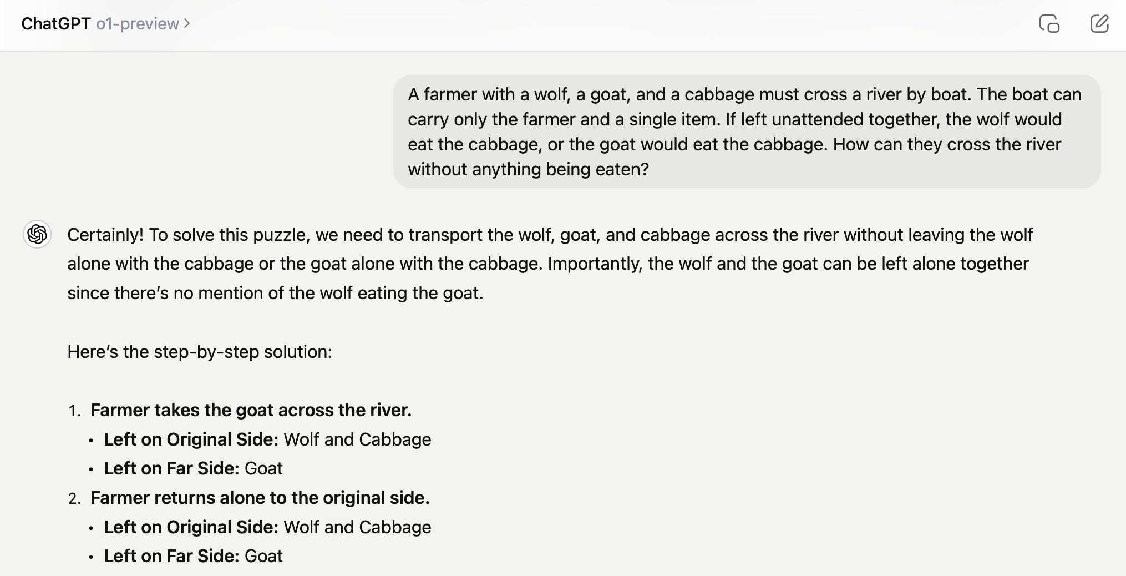Select step 2 "Farmer returns alone" heading
Image resolution: width=1126 pixels, height=576 pixels.
point(260,498)
